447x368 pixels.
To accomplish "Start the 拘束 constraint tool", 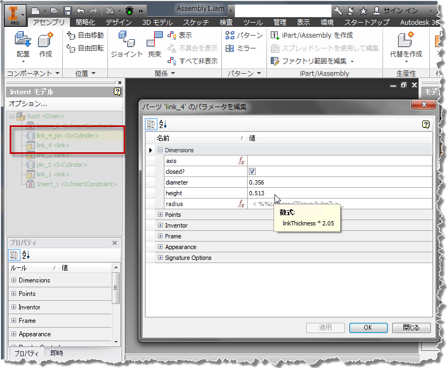I will pyautogui.click(x=155, y=44).
